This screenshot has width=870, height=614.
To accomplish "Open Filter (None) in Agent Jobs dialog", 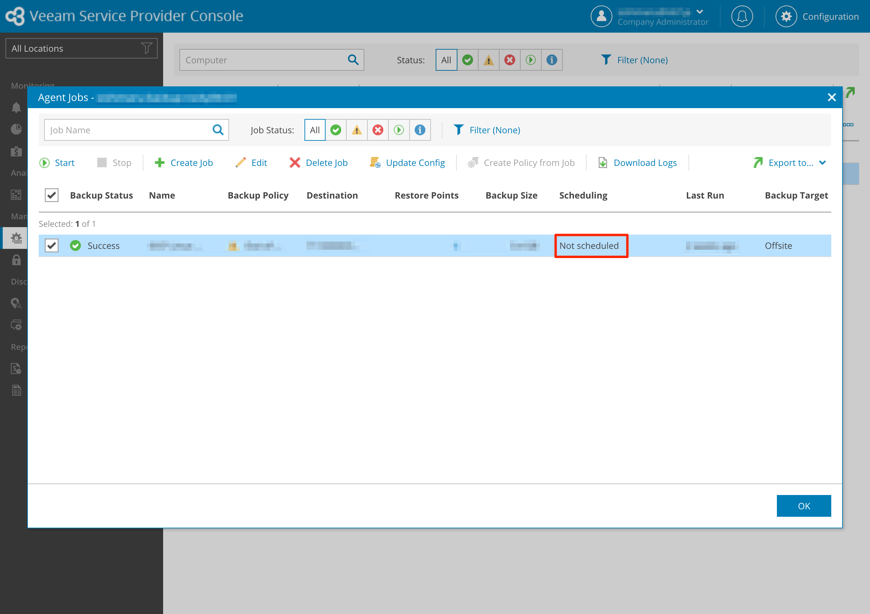I will (487, 130).
